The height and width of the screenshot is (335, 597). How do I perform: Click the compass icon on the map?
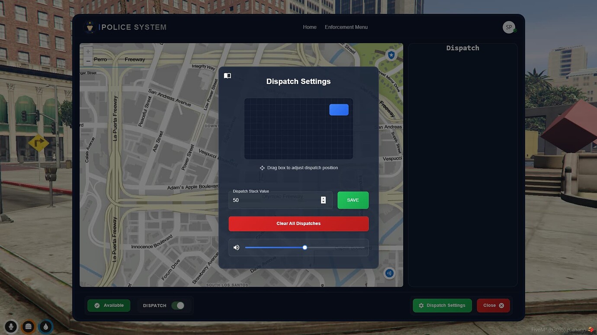391,55
